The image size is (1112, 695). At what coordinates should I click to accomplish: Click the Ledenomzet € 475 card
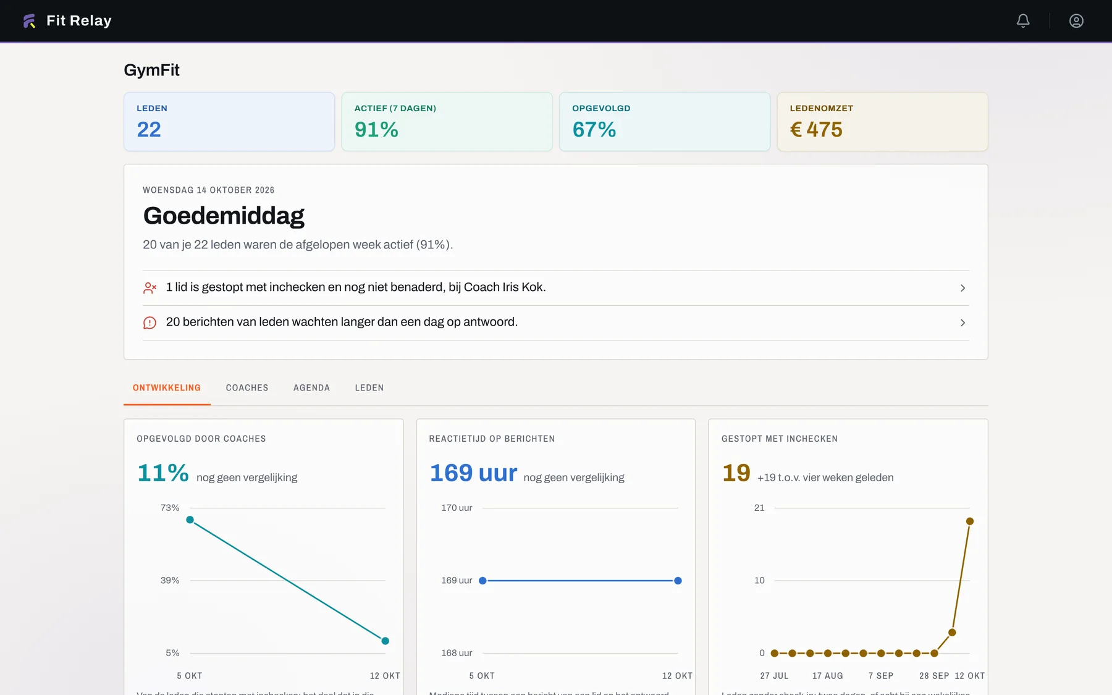click(x=882, y=122)
